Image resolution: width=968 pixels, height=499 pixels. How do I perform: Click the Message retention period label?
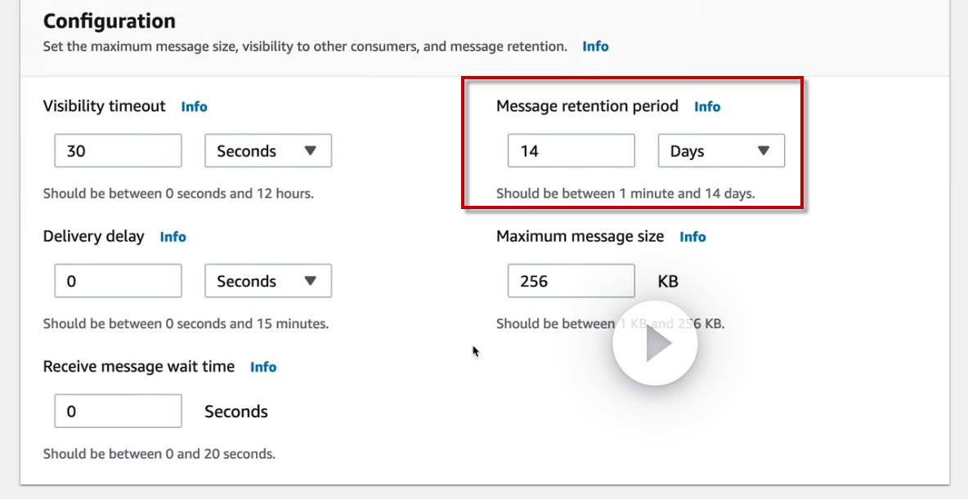pos(587,106)
